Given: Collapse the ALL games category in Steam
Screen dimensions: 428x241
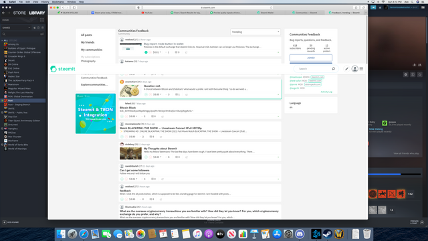Looking at the screenshot, I should pos(3,40).
